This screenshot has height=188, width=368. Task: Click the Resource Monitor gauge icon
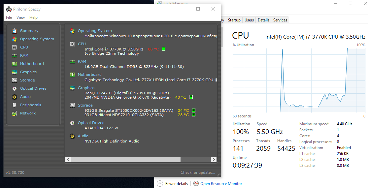point(196,183)
